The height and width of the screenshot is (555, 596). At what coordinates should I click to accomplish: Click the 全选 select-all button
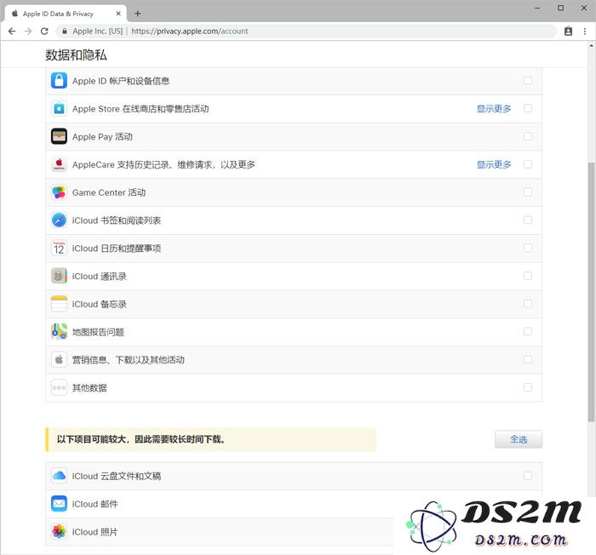tap(519, 439)
